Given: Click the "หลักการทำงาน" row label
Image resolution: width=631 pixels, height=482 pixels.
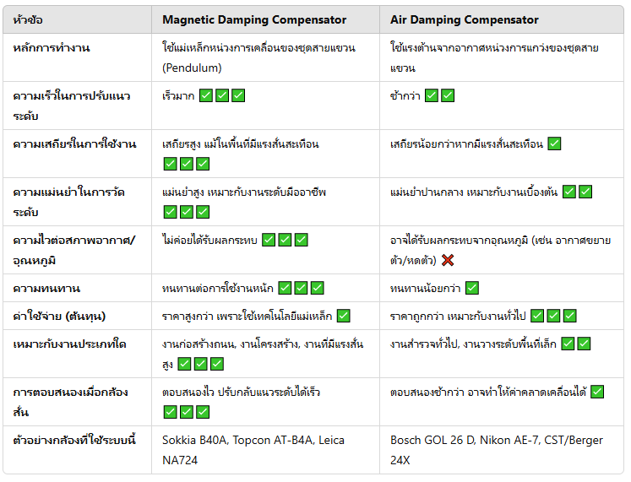Looking at the screenshot, I should 52,47.
